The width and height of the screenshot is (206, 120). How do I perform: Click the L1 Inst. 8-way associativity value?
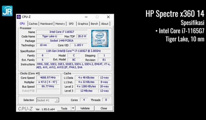[x=104, y=82]
